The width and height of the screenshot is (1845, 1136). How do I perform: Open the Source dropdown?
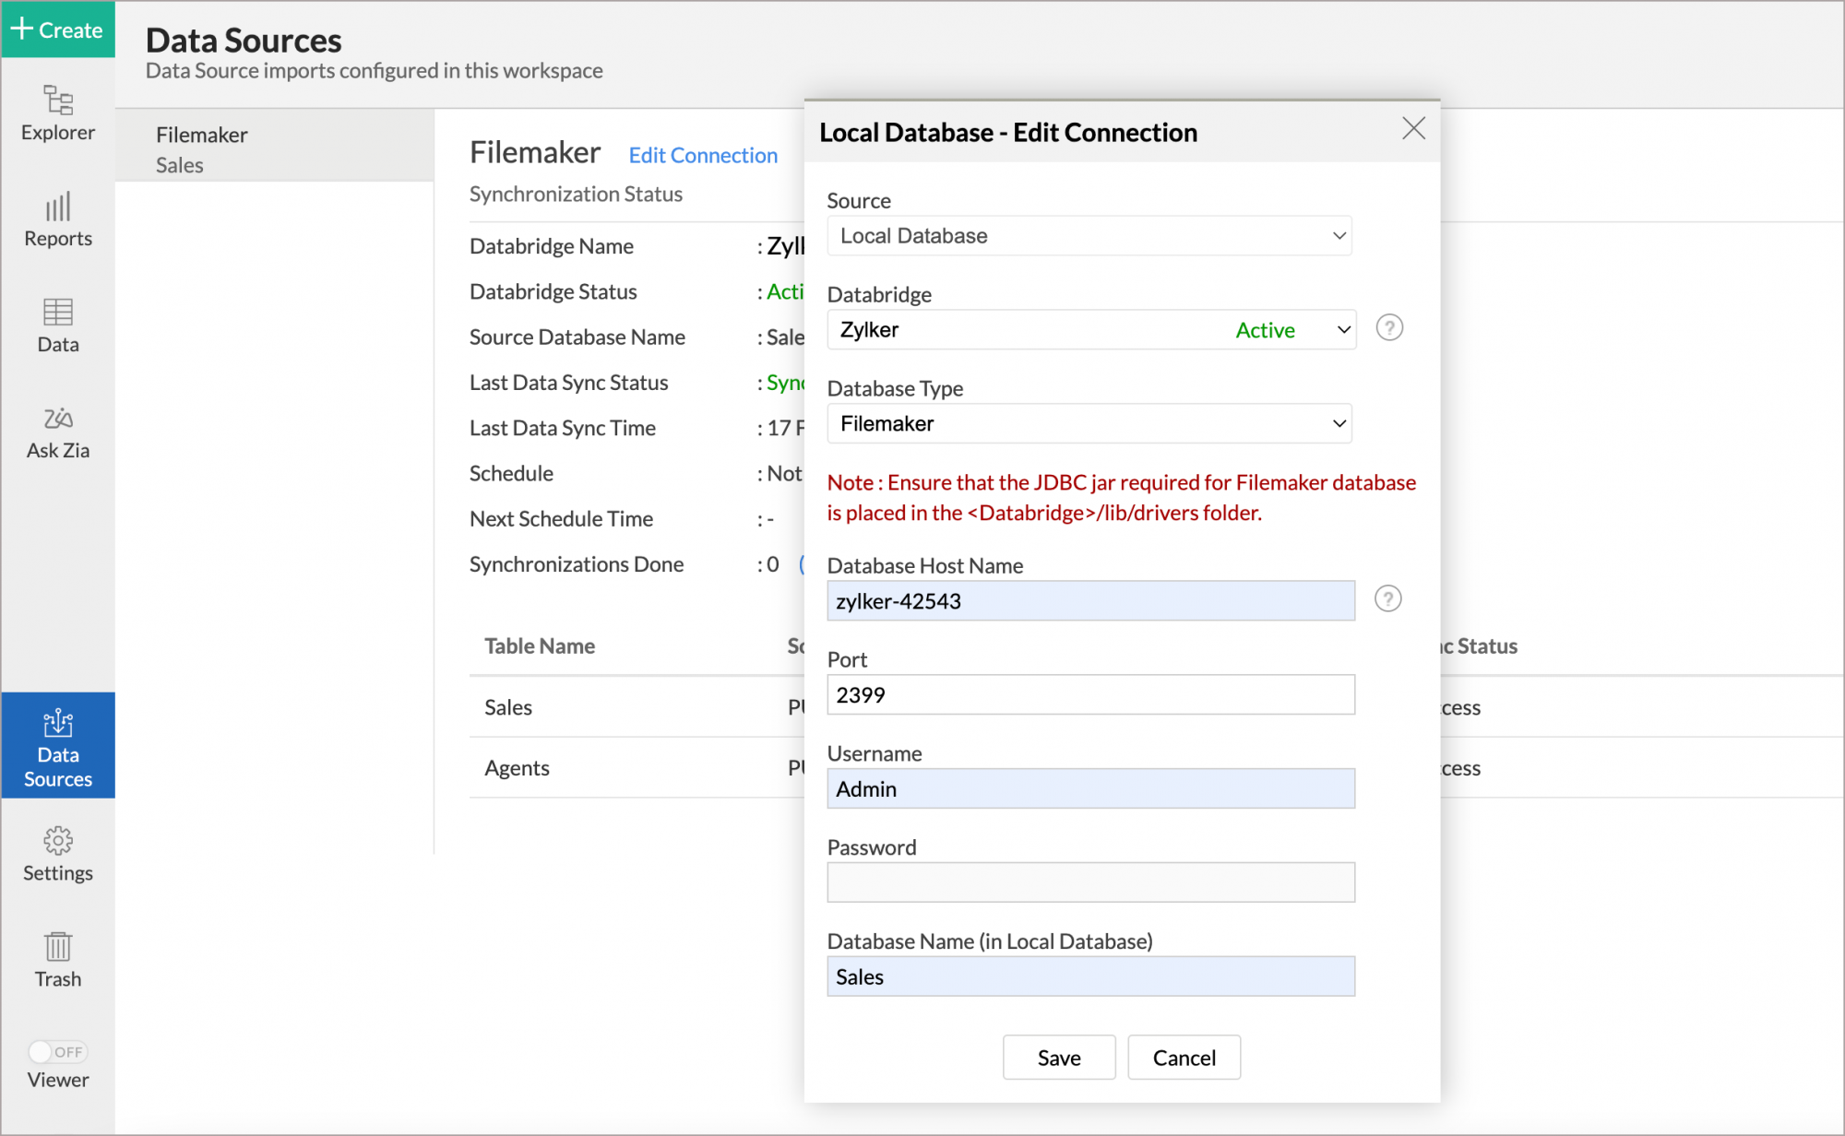1089,235
